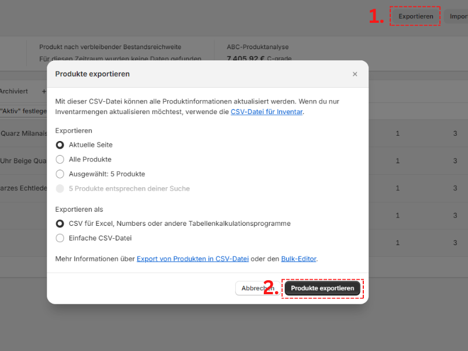Open the Bulk-Editor link
This screenshot has height=351, width=468.
tap(299, 258)
